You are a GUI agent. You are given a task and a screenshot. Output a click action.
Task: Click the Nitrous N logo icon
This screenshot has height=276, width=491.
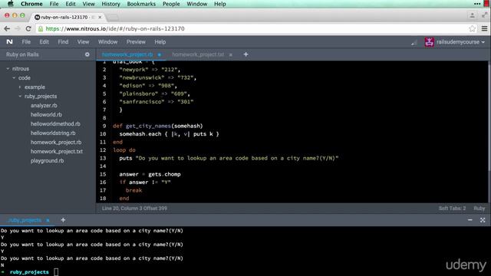click(x=9, y=41)
